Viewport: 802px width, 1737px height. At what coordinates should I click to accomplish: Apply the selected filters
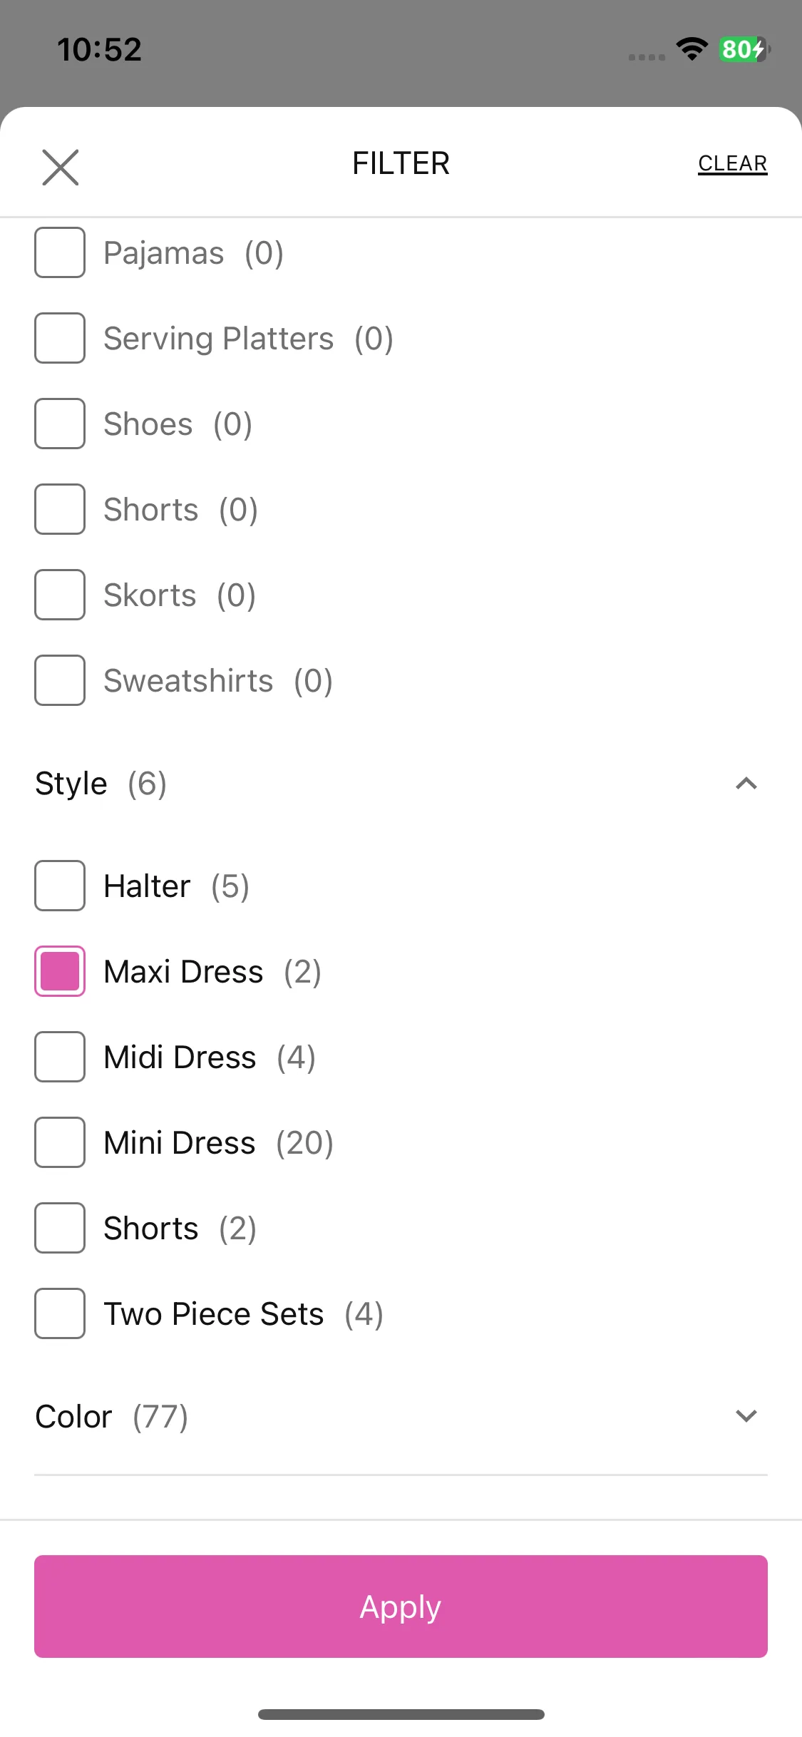(401, 1607)
